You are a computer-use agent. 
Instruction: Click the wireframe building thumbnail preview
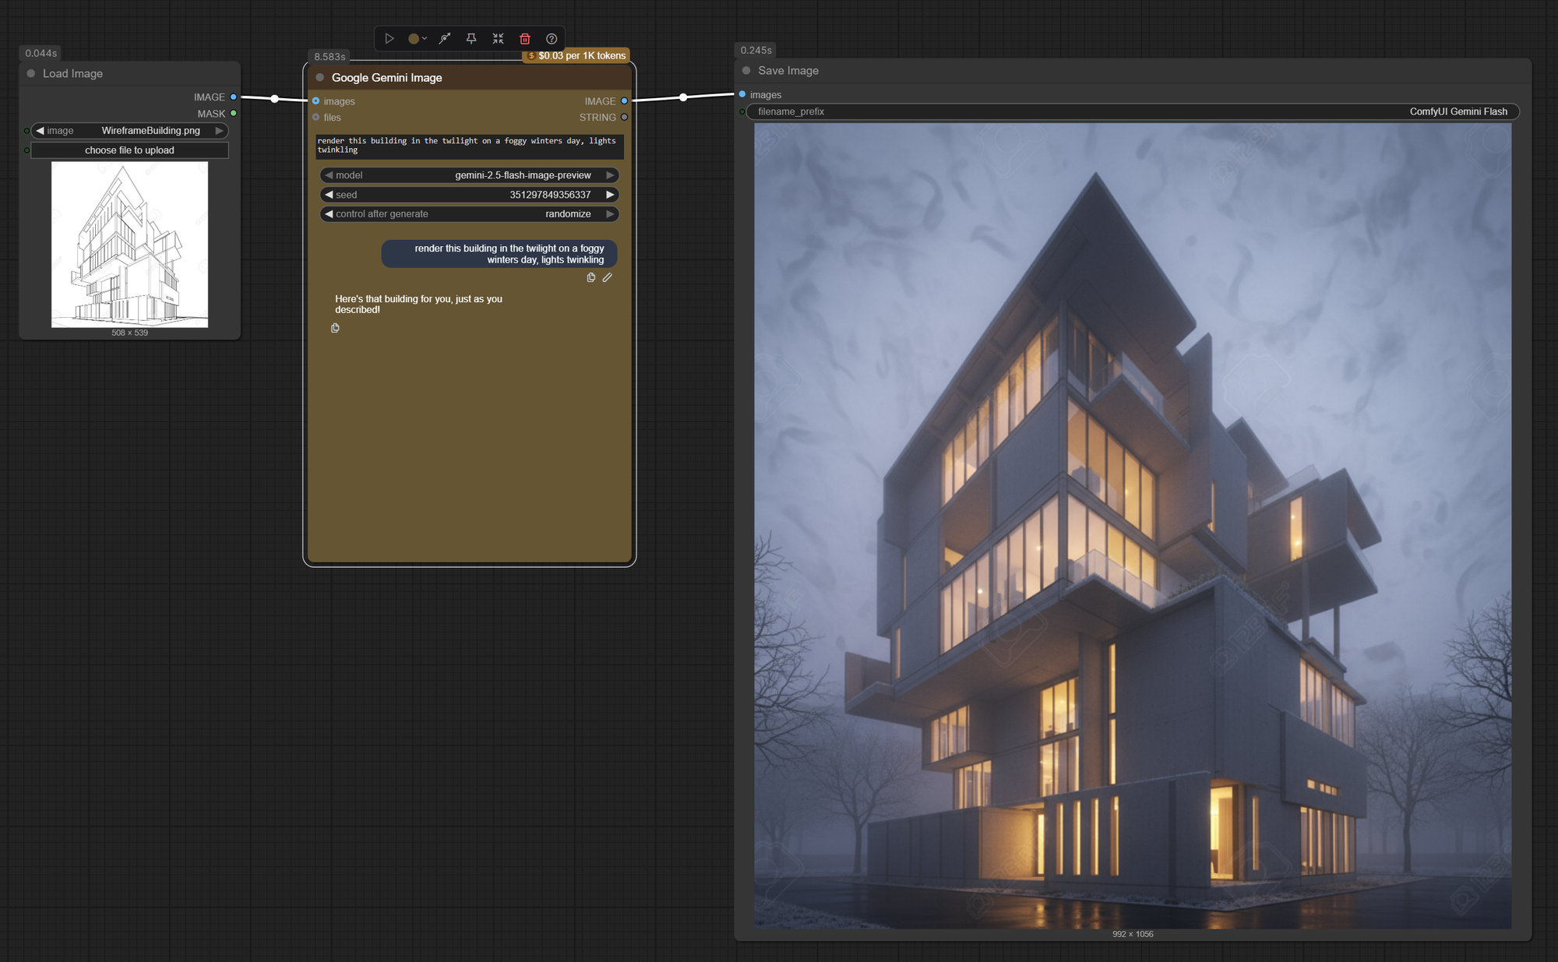coord(130,245)
